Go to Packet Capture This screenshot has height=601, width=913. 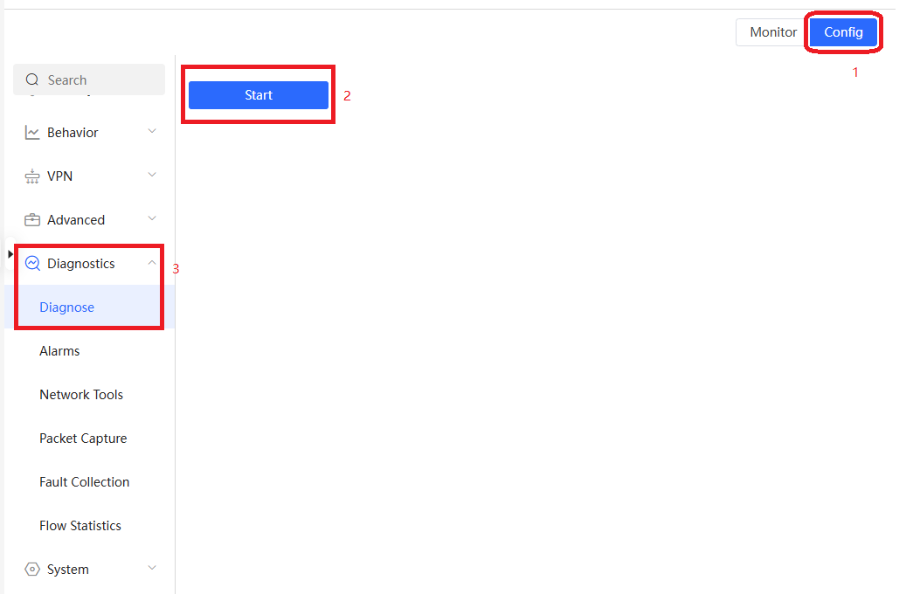point(83,439)
